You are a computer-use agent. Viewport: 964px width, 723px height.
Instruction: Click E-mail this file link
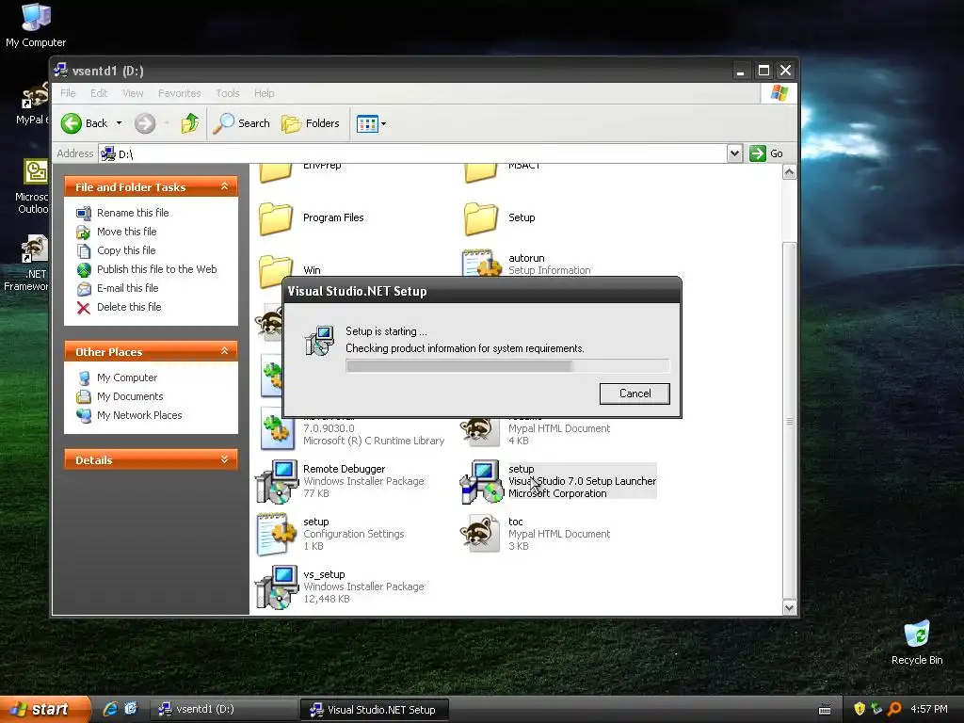pyautogui.click(x=127, y=288)
